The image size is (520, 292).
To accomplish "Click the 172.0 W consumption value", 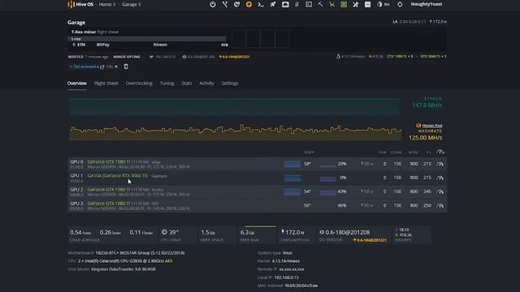I will 292,232.
